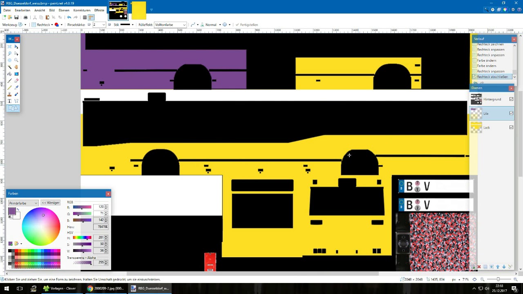Select the Recolor tool
Screen dimensions: 523x294
click(x=16, y=94)
